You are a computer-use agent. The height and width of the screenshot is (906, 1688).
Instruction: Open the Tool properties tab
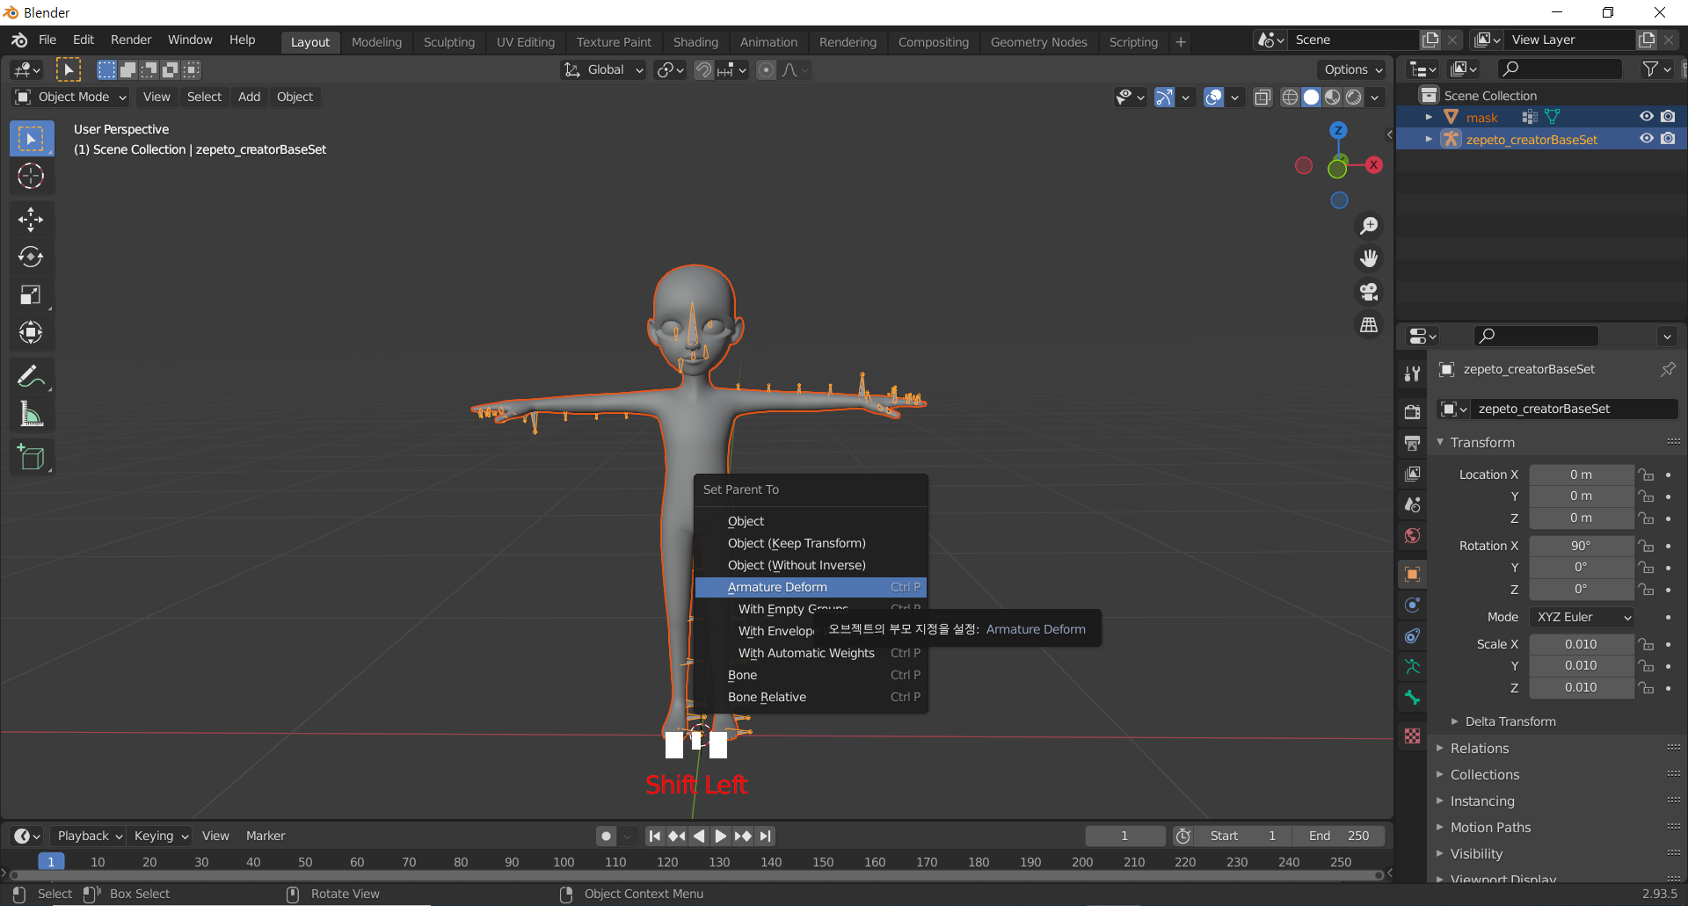(x=1412, y=373)
